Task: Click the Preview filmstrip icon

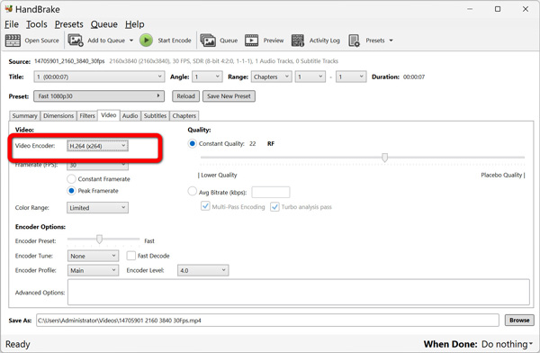Action: pos(251,41)
